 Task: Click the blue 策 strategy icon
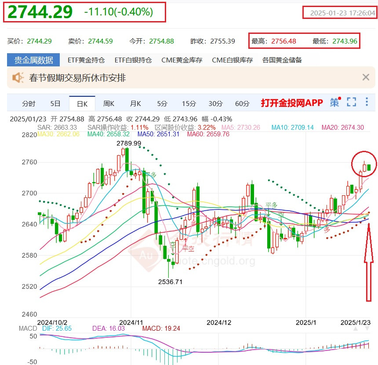[x=335, y=102]
